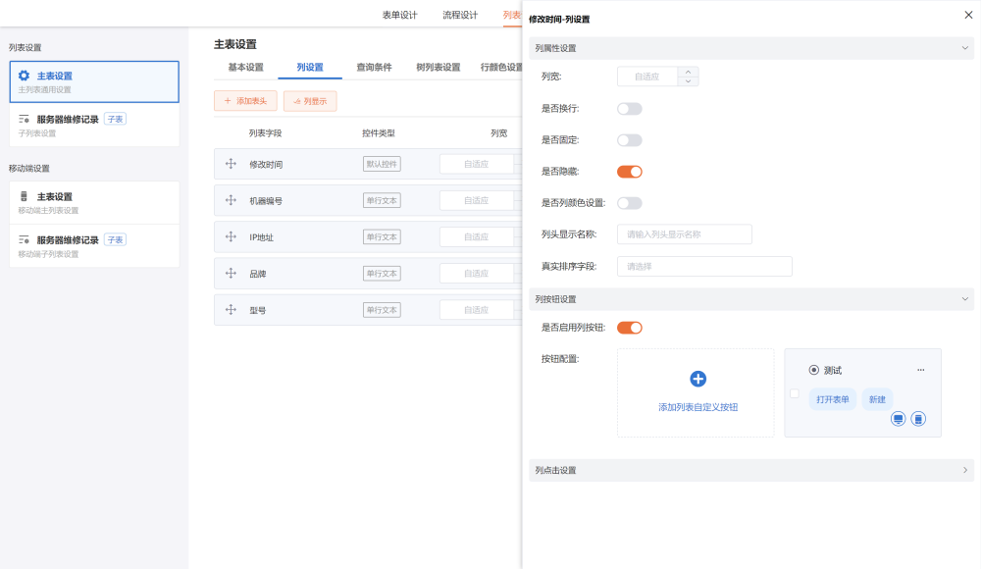Click the 列头显示名称 input field
The height and width of the screenshot is (569, 981).
click(x=684, y=234)
